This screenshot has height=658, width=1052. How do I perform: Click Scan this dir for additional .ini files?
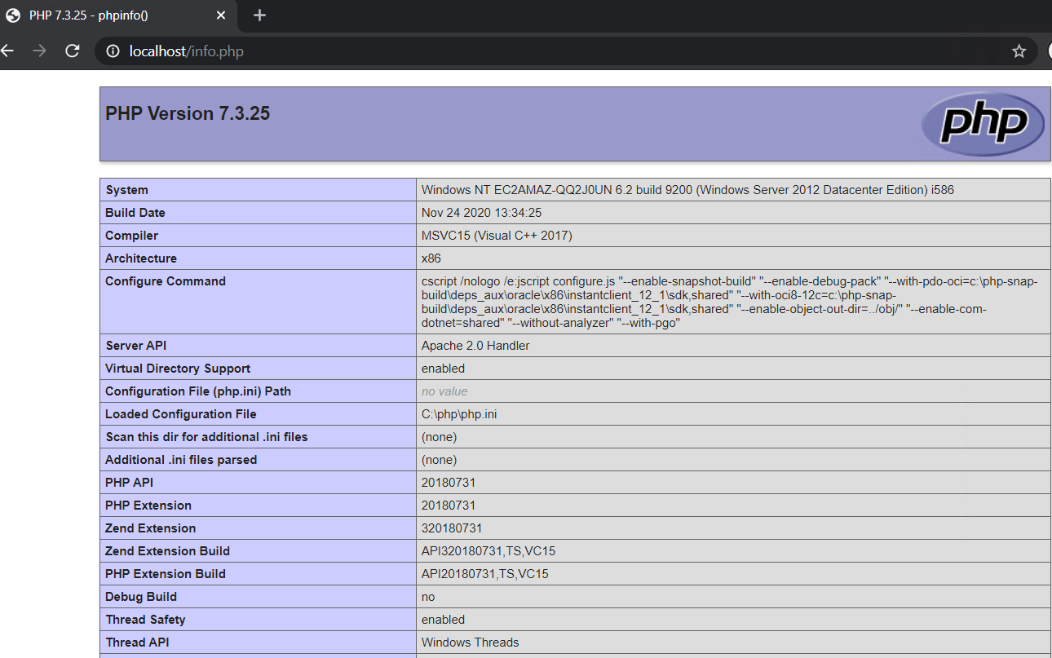tap(206, 437)
